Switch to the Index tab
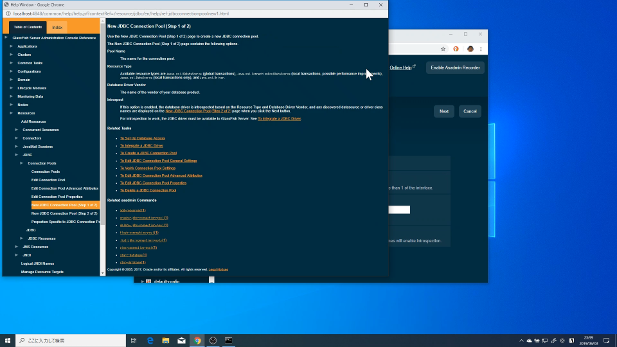Image resolution: width=617 pixels, height=347 pixels. 57,27
